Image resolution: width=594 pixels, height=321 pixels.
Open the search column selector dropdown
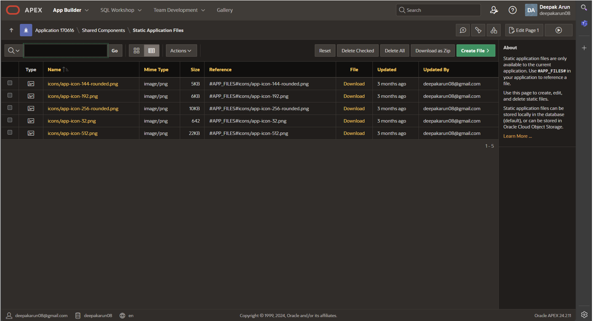tap(14, 51)
